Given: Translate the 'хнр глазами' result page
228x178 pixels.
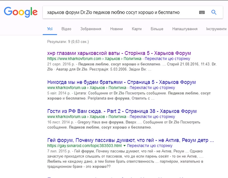Looking at the screenshot, I should 167,59.
